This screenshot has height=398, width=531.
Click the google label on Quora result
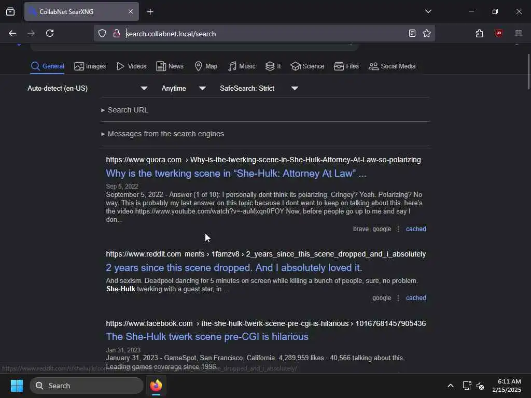tap(382, 229)
